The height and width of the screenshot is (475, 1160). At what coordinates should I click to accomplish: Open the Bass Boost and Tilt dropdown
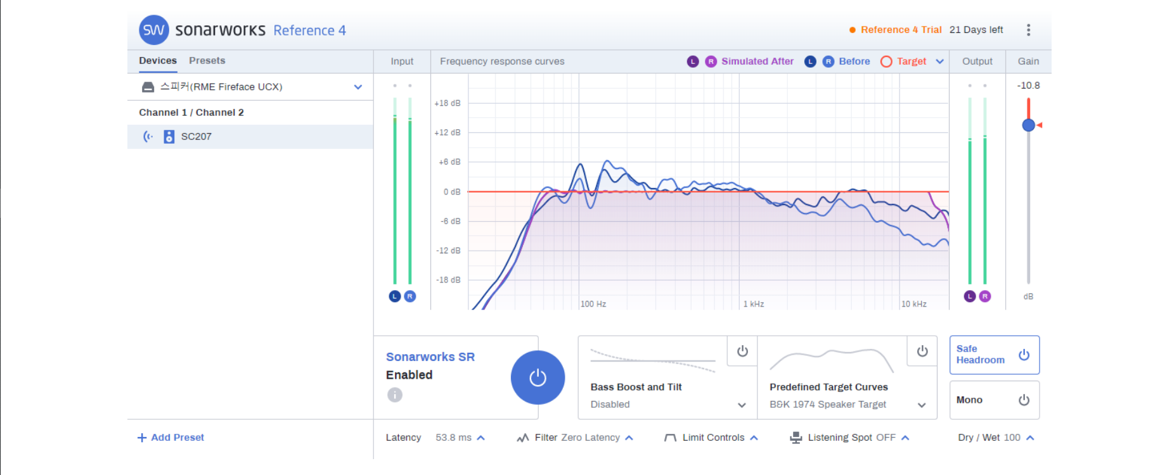(742, 405)
